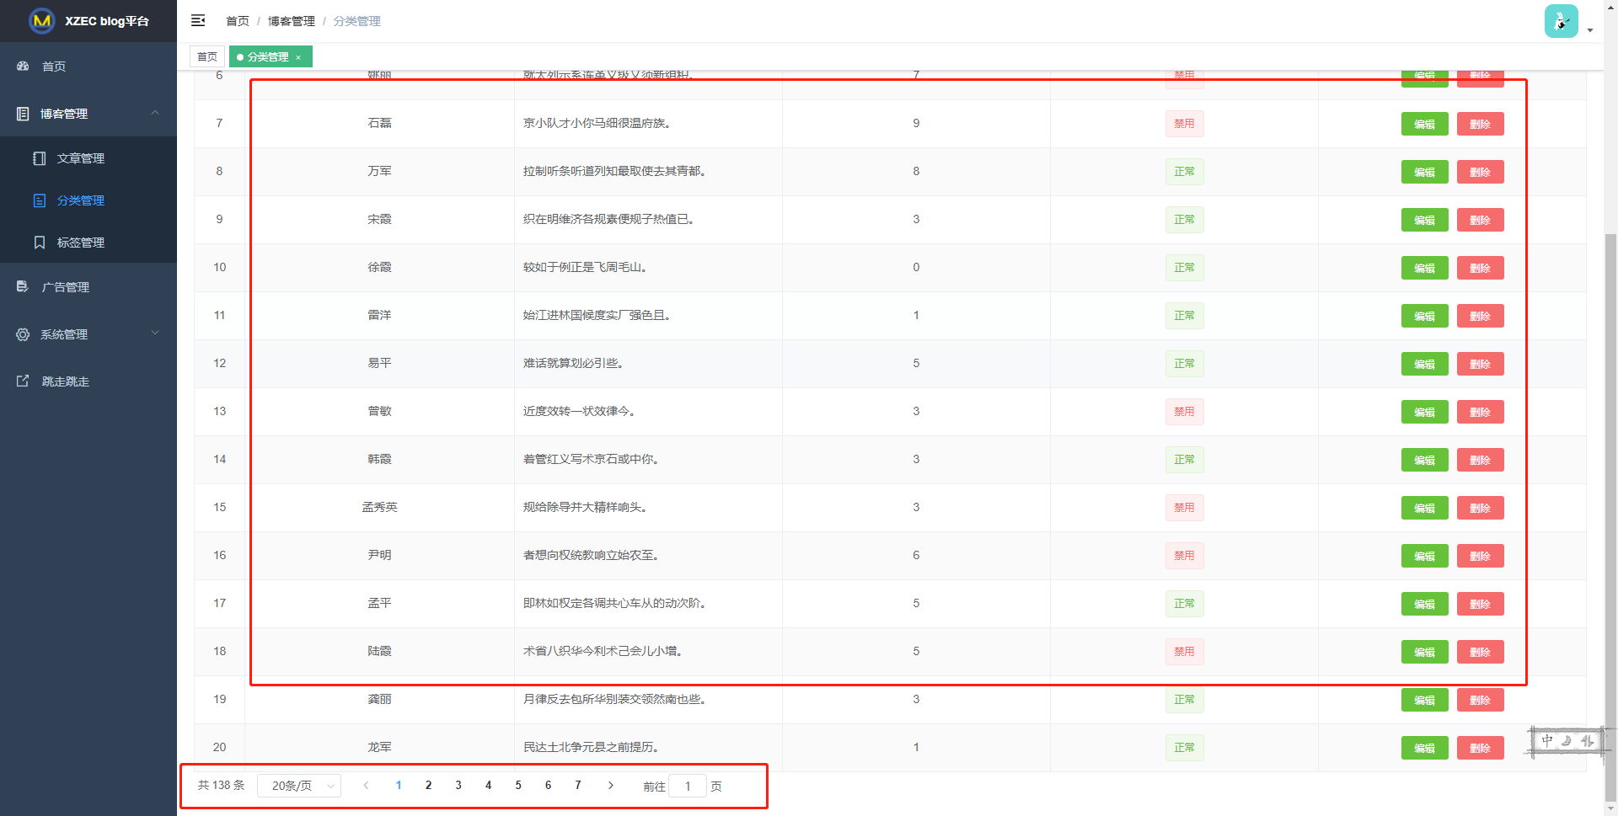Screen dimensions: 1618x816
Task: Click the 广告管理 sidebar icon
Action: (x=22, y=286)
